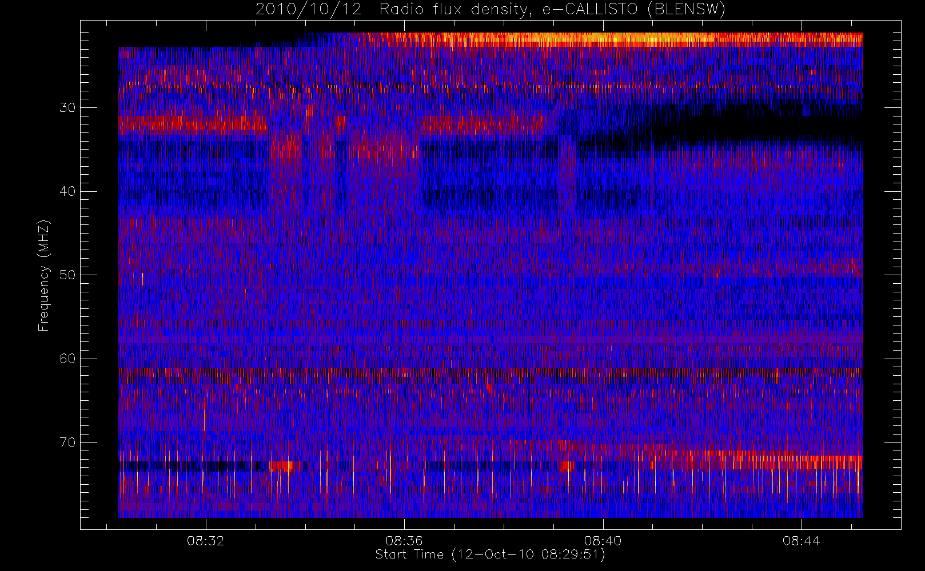Click the 08:44 time tick label
Screen dimensions: 925x571
pyautogui.click(x=801, y=541)
